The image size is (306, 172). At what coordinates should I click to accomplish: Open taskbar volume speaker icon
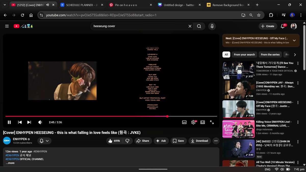[282, 169]
